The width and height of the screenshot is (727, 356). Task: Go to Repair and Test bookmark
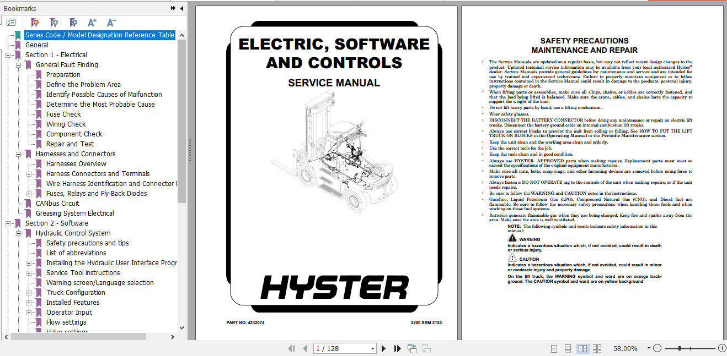[70, 144]
